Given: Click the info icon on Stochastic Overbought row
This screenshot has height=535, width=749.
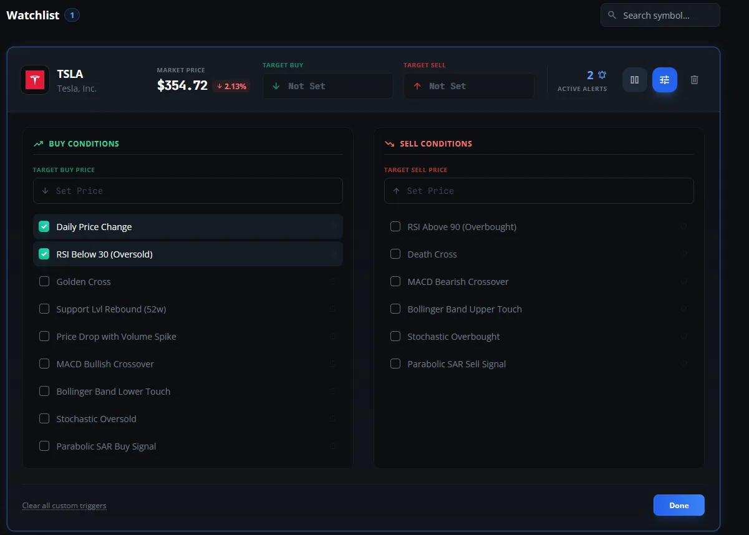Looking at the screenshot, I should pos(684,337).
